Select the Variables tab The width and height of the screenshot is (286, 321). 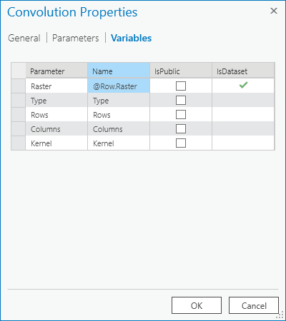coord(132,38)
